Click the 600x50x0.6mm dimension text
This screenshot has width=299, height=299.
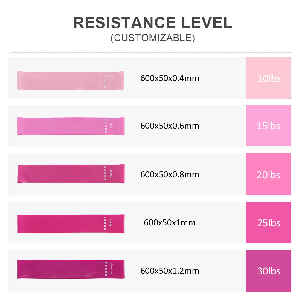pos(170,126)
